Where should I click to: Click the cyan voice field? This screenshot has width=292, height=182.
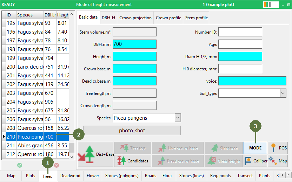pyautogui.click(x=252, y=81)
